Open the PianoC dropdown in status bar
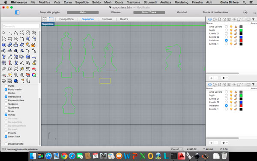Image resolution: width=257 pixels, height=161 pixels. (177, 149)
